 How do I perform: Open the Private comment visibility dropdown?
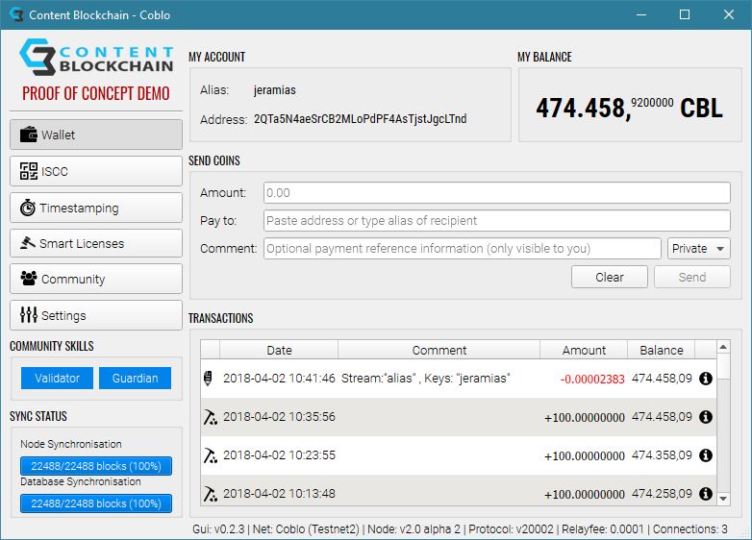point(699,248)
